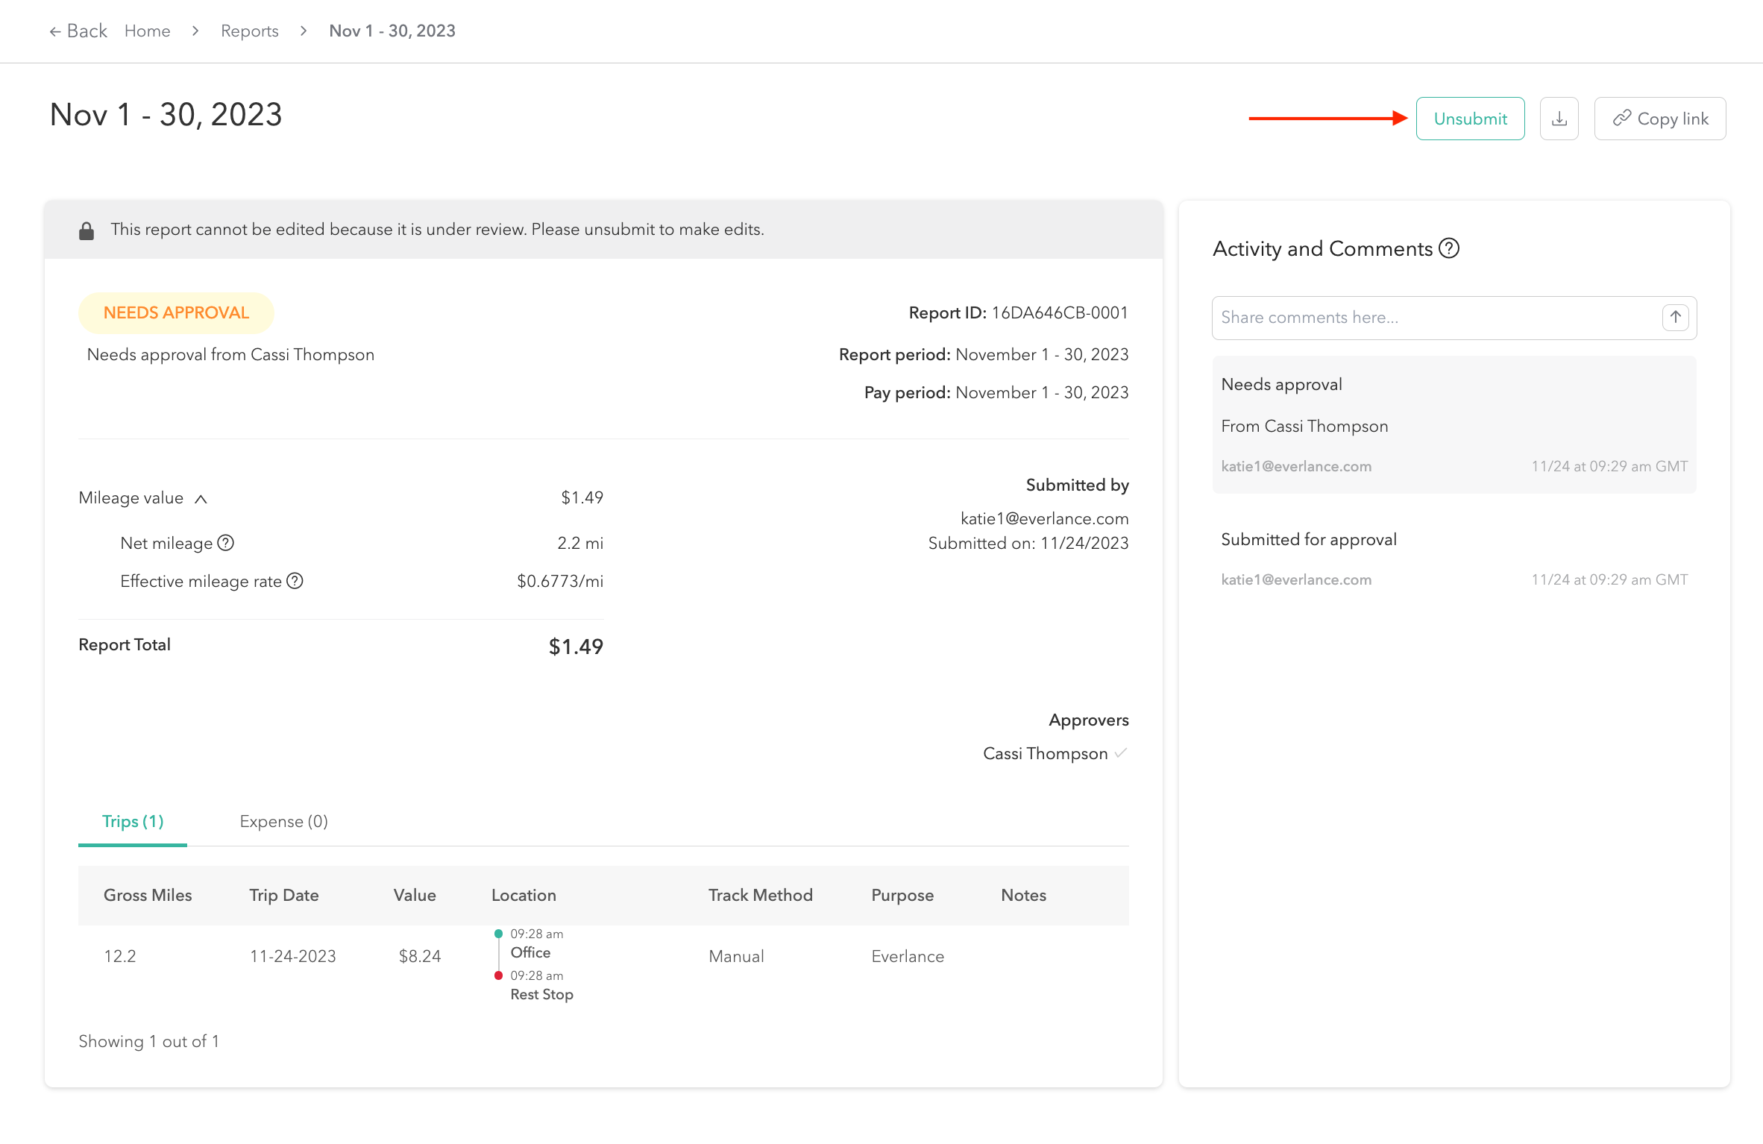The height and width of the screenshot is (1144, 1763).
Task: Click the Trip Date column header
Action: pyautogui.click(x=283, y=895)
